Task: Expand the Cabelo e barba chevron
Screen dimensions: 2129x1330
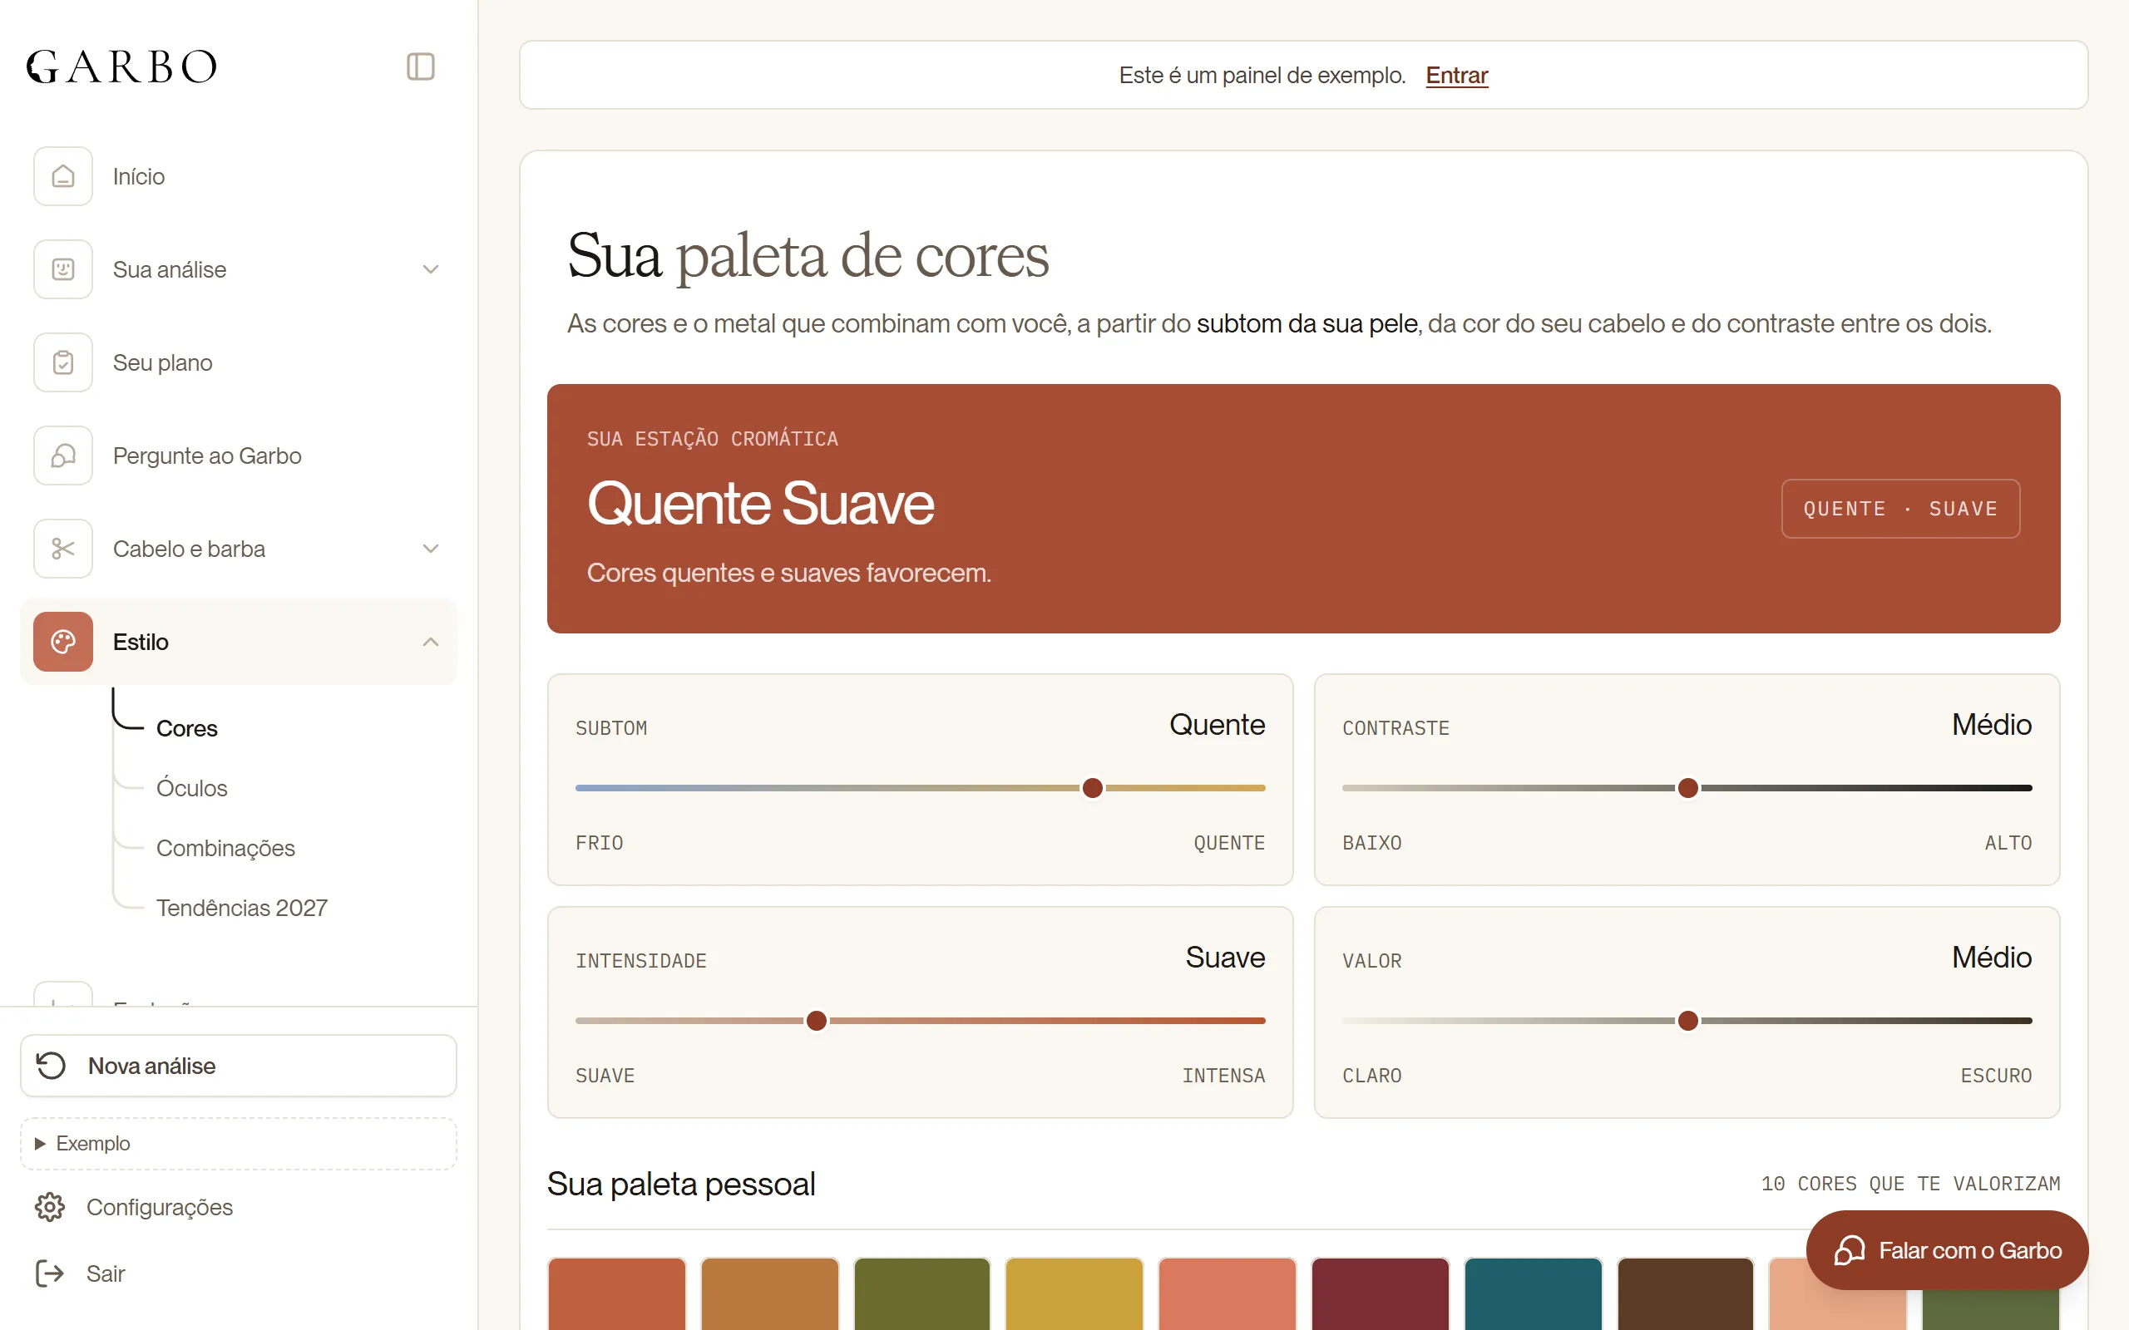Action: click(x=431, y=549)
